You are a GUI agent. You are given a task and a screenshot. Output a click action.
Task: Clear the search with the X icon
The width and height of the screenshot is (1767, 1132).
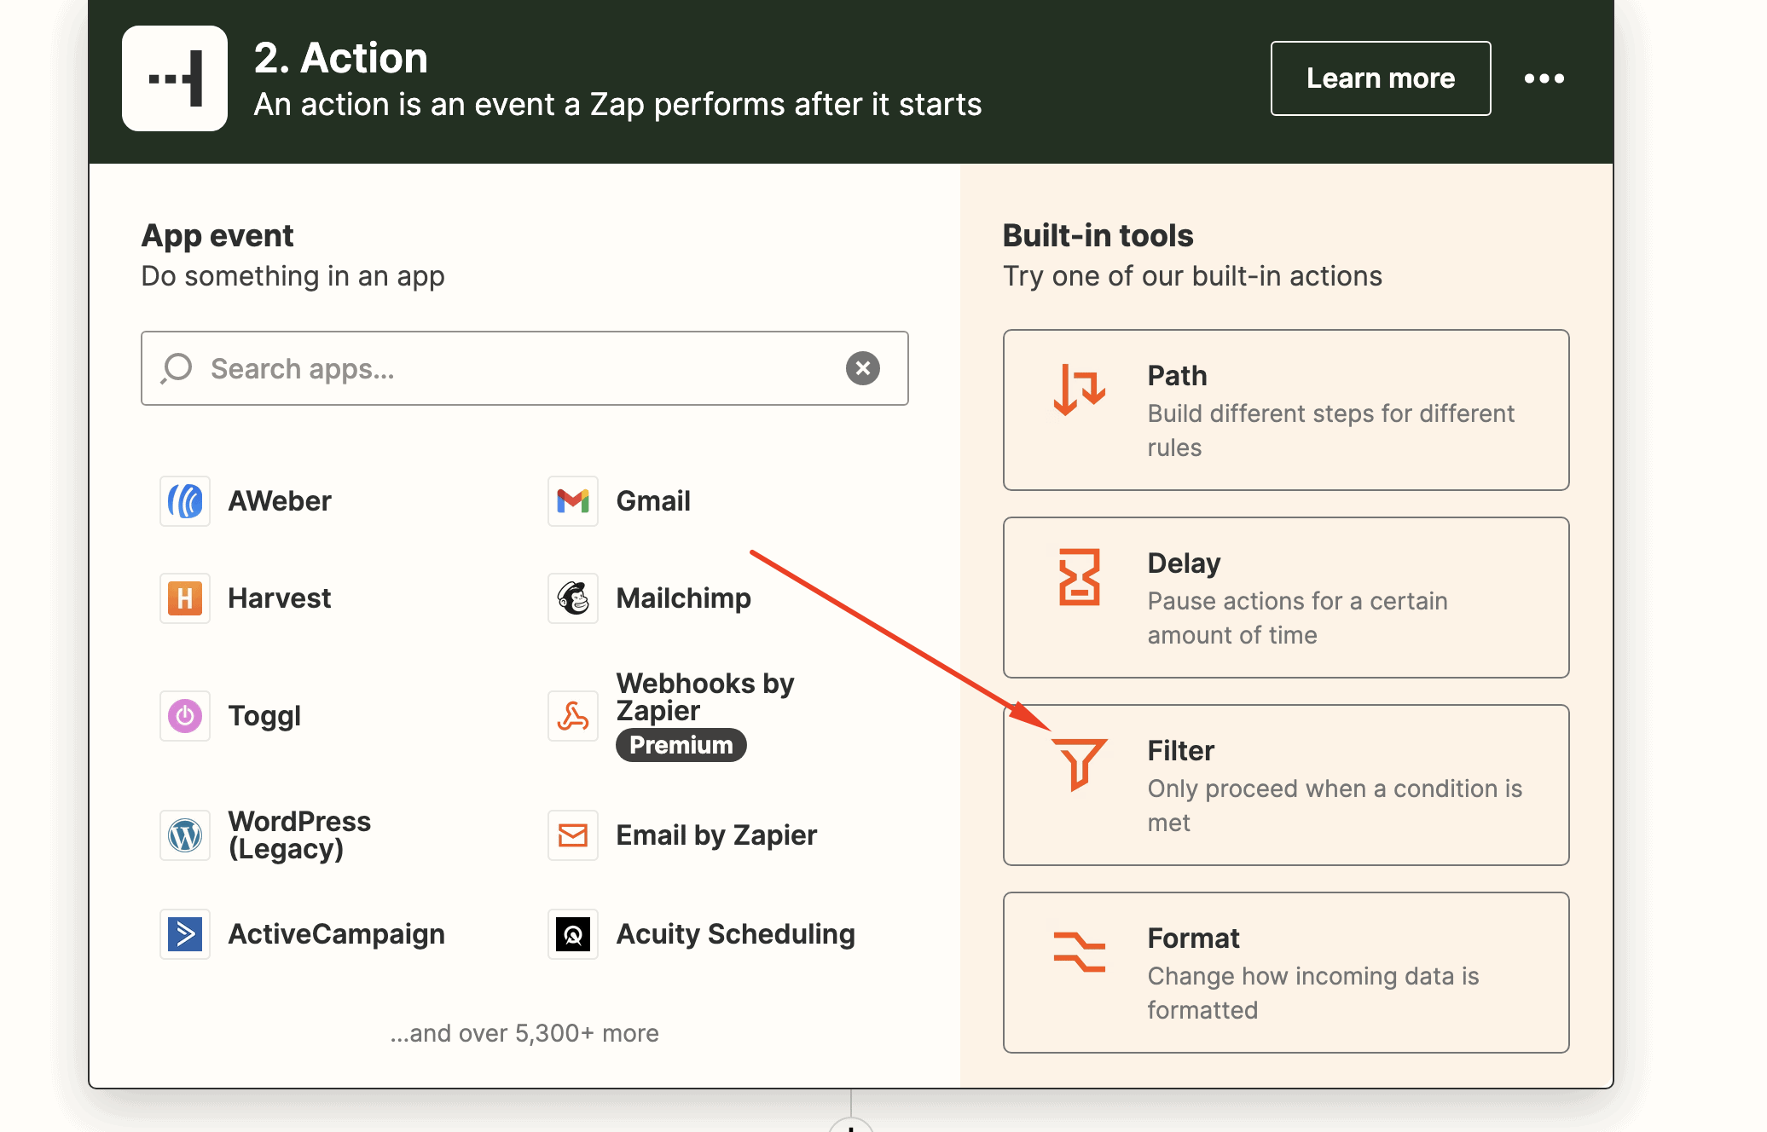(x=863, y=368)
